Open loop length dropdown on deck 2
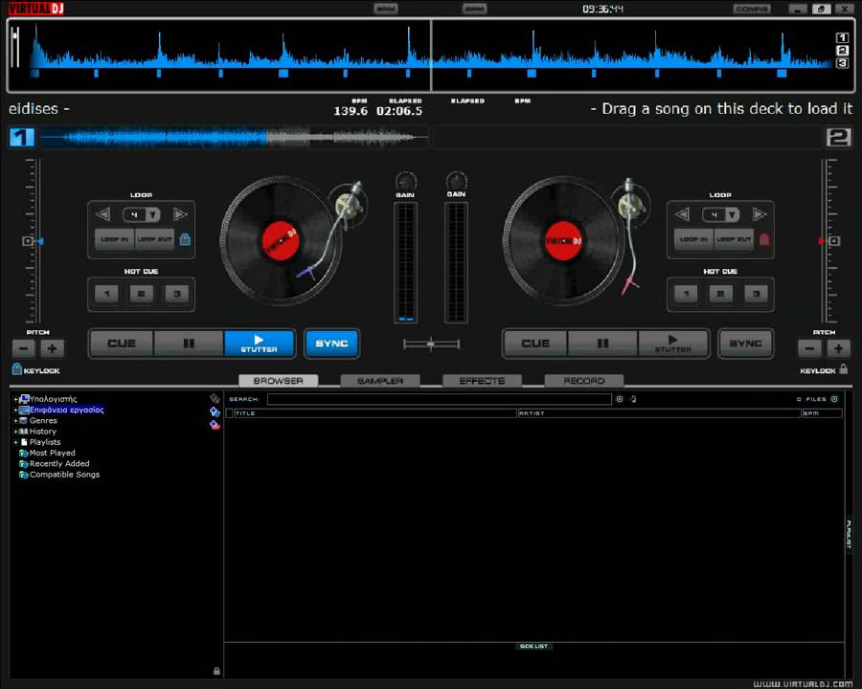862x689 pixels. 733,214
